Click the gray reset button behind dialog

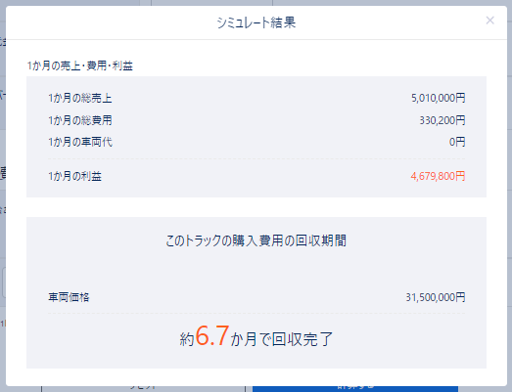143,388
